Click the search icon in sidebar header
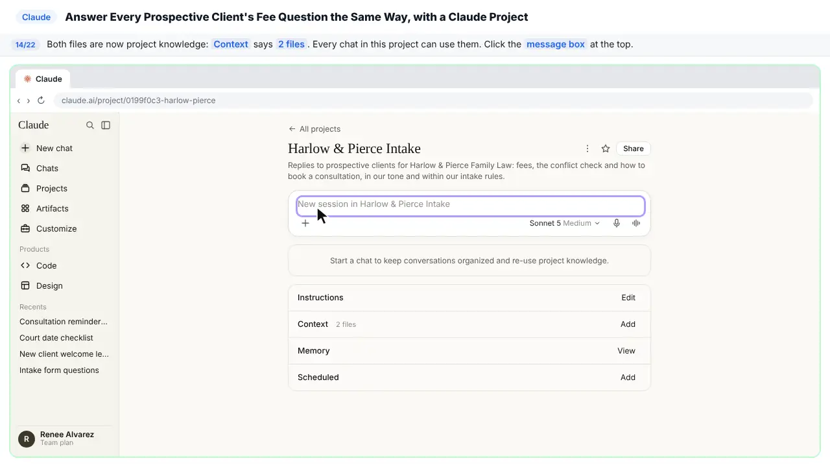830x467 pixels. point(90,125)
